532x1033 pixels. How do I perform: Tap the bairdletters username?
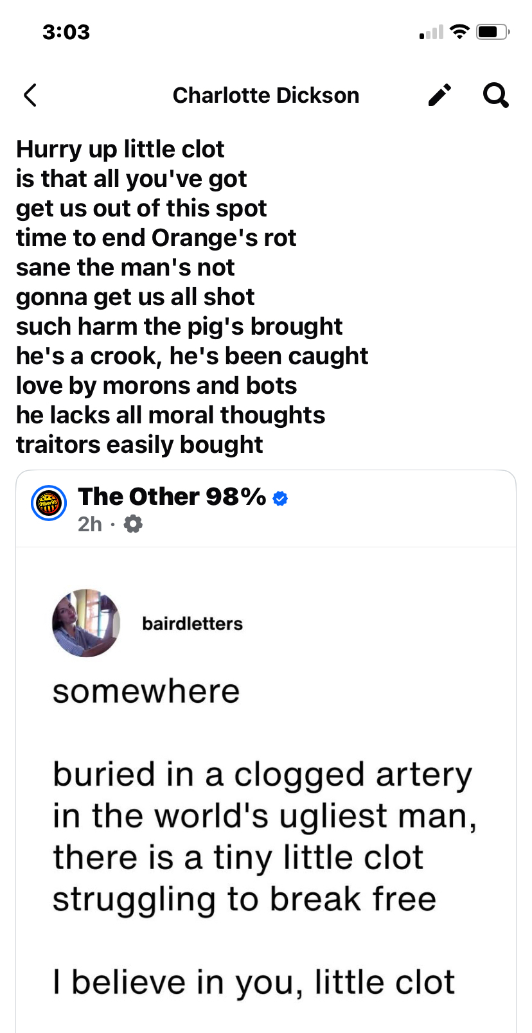click(x=192, y=624)
